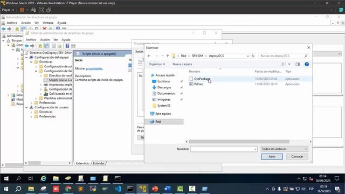Click enter full screen icon in VMware toolbar
345x194 pixels.
[x=41, y=10]
